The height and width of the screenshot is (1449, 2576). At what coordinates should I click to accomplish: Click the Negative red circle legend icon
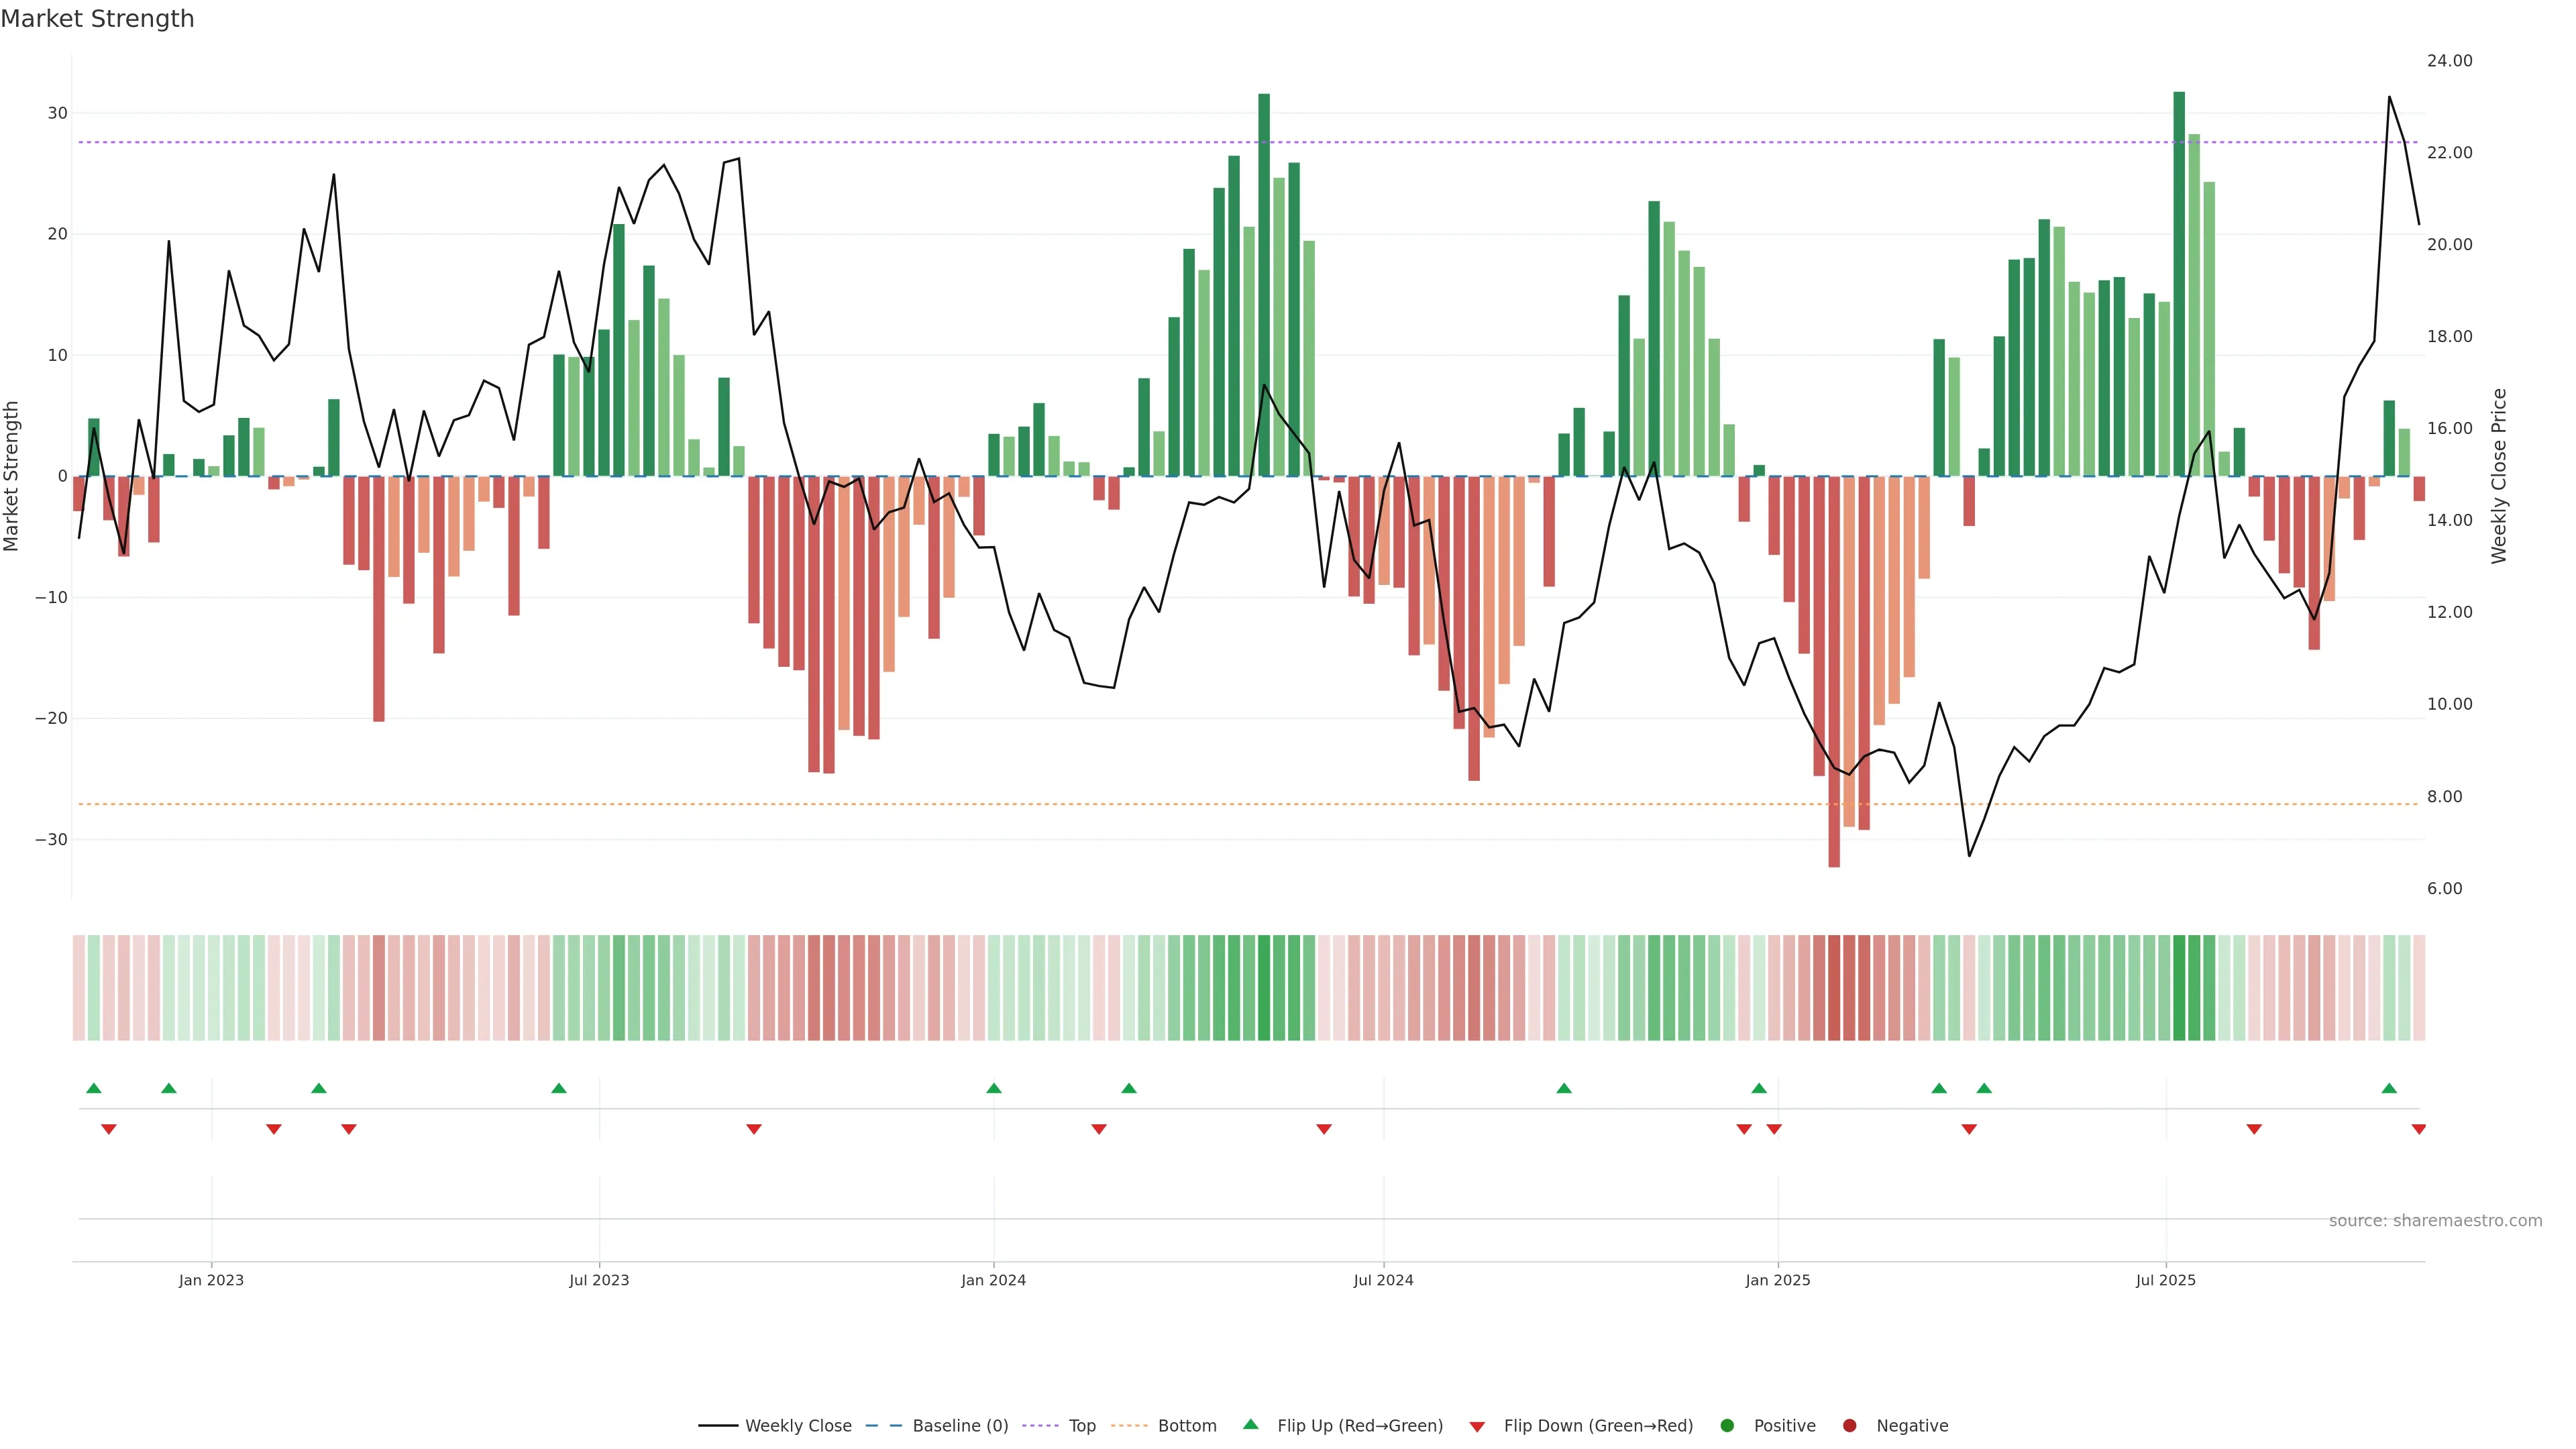point(1849,1425)
